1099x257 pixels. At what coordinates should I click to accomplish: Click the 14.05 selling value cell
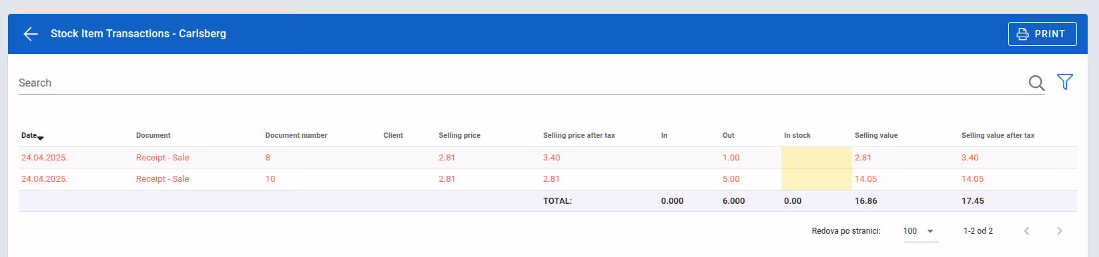click(866, 179)
